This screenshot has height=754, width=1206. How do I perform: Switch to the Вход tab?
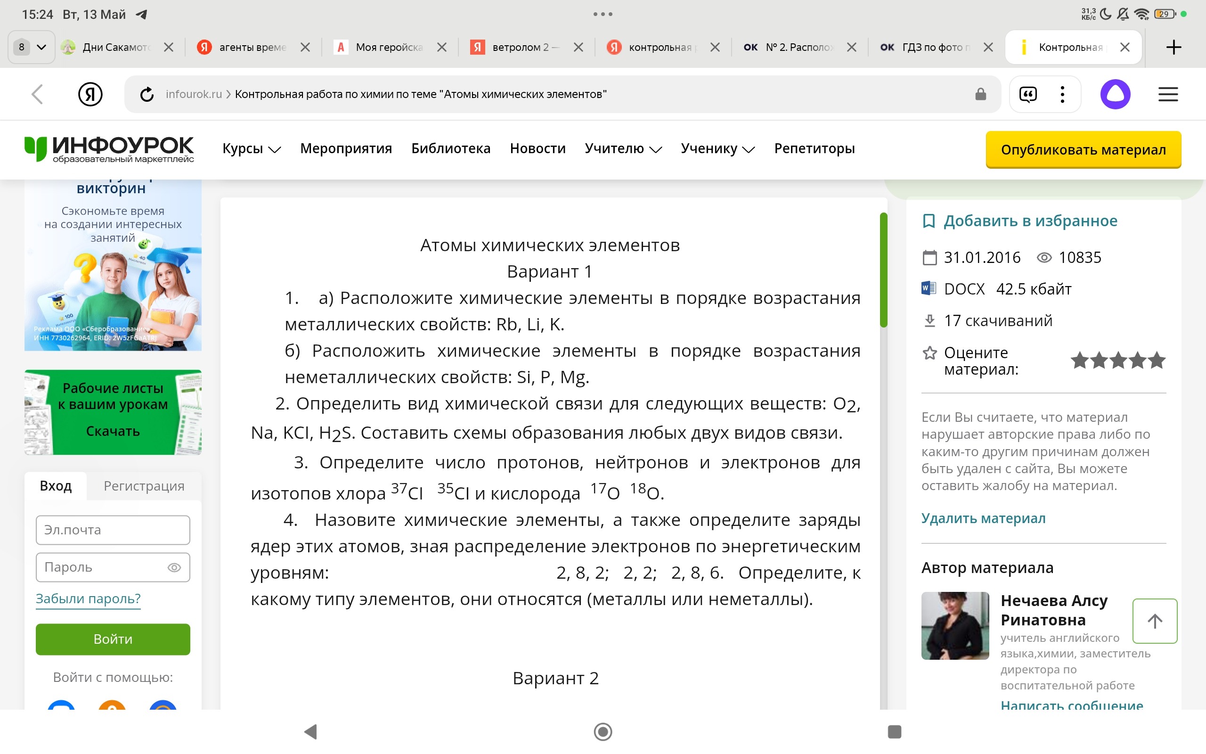[x=55, y=486]
